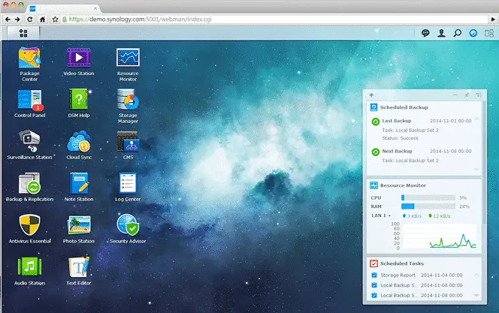Open the LAN 1 dropdown

[x=381, y=215]
